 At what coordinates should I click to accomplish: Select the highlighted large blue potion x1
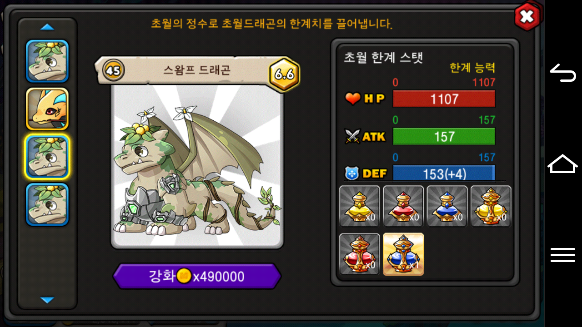tap(403, 254)
